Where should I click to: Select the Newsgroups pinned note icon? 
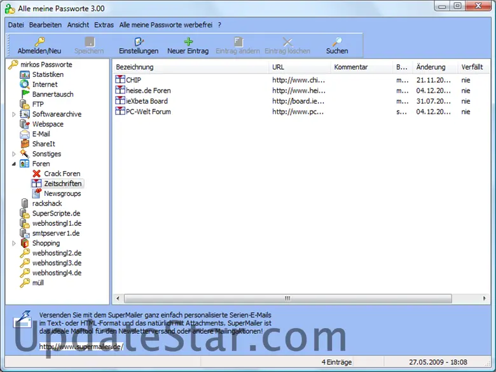point(37,193)
